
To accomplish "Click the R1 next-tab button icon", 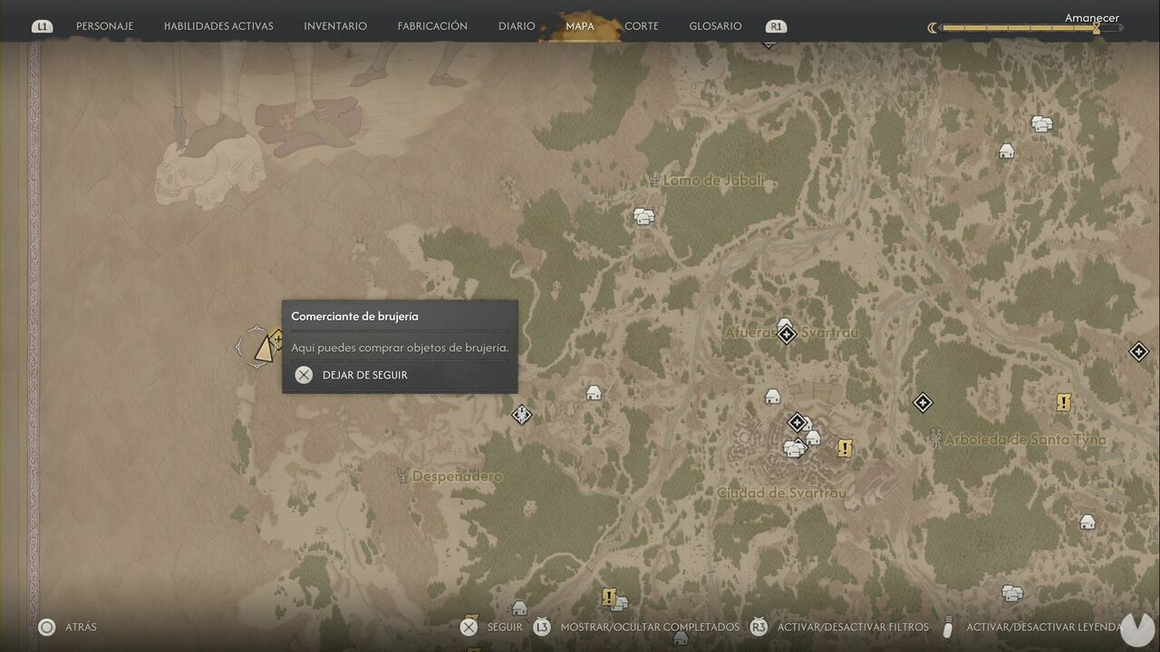I will click(x=776, y=26).
